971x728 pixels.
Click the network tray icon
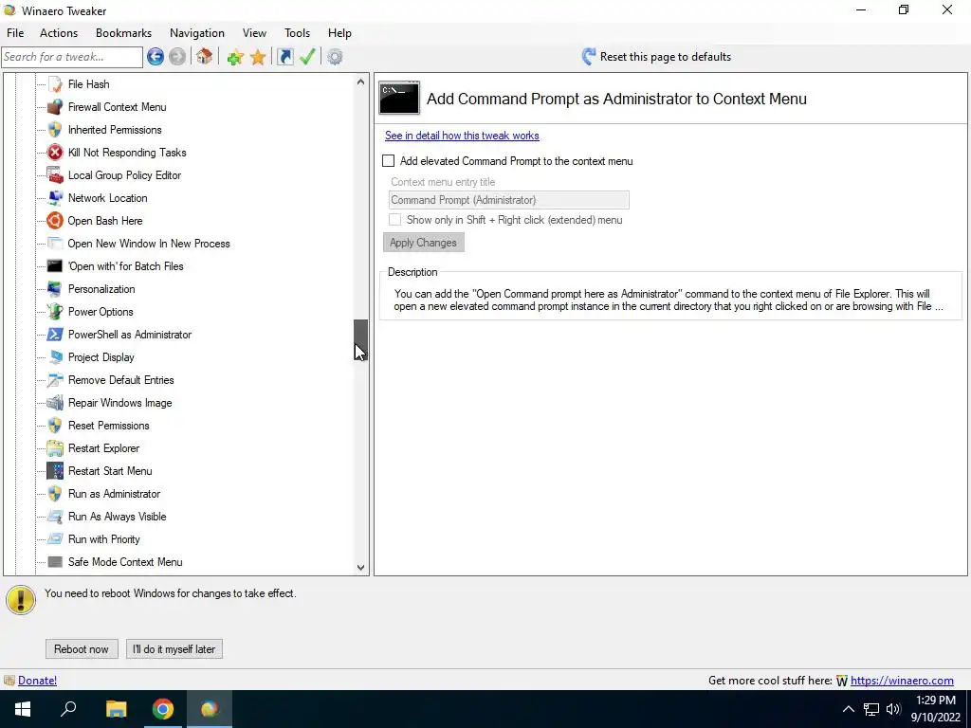tap(871, 709)
